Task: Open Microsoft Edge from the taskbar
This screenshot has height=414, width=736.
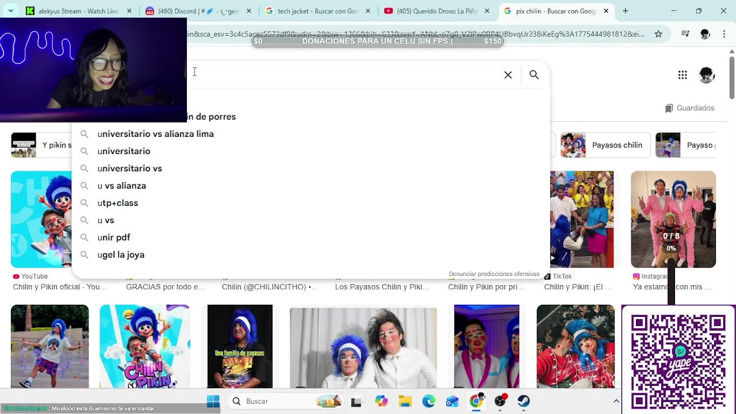Action: (429, 401)
